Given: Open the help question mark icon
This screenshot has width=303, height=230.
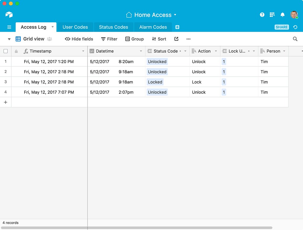Looking at the screenshot, I should pyautogui.click(x=262, y=15).
